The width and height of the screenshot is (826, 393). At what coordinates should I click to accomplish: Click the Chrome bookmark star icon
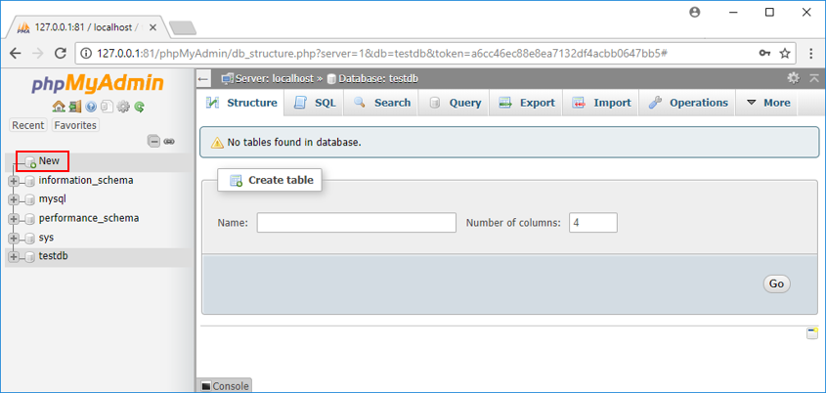tap(785, 53)
